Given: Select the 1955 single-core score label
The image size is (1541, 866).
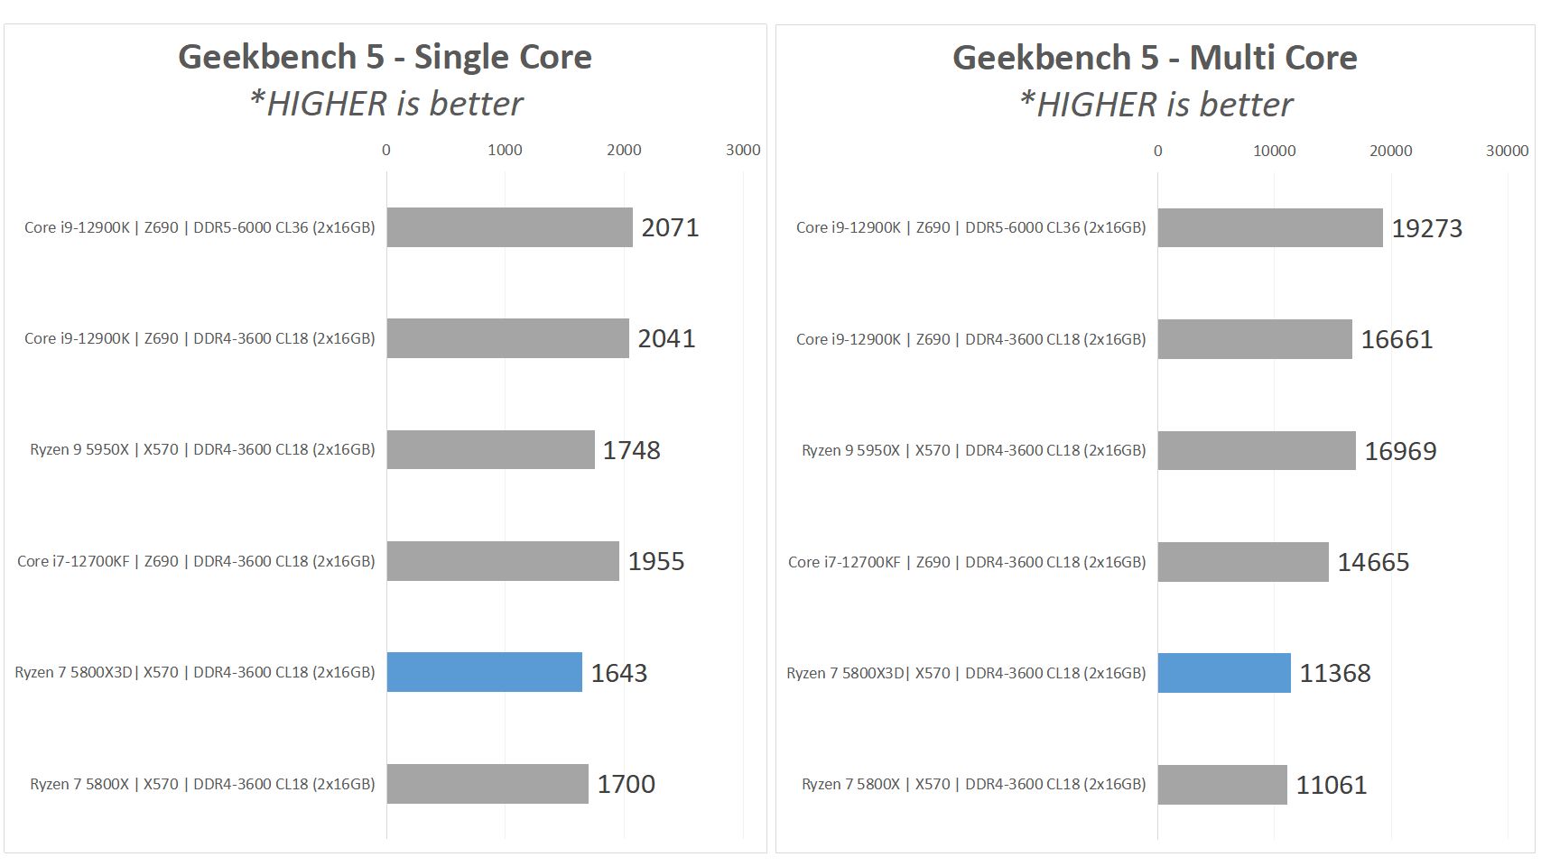Looking at the screenshot, I should click(655, 561).
